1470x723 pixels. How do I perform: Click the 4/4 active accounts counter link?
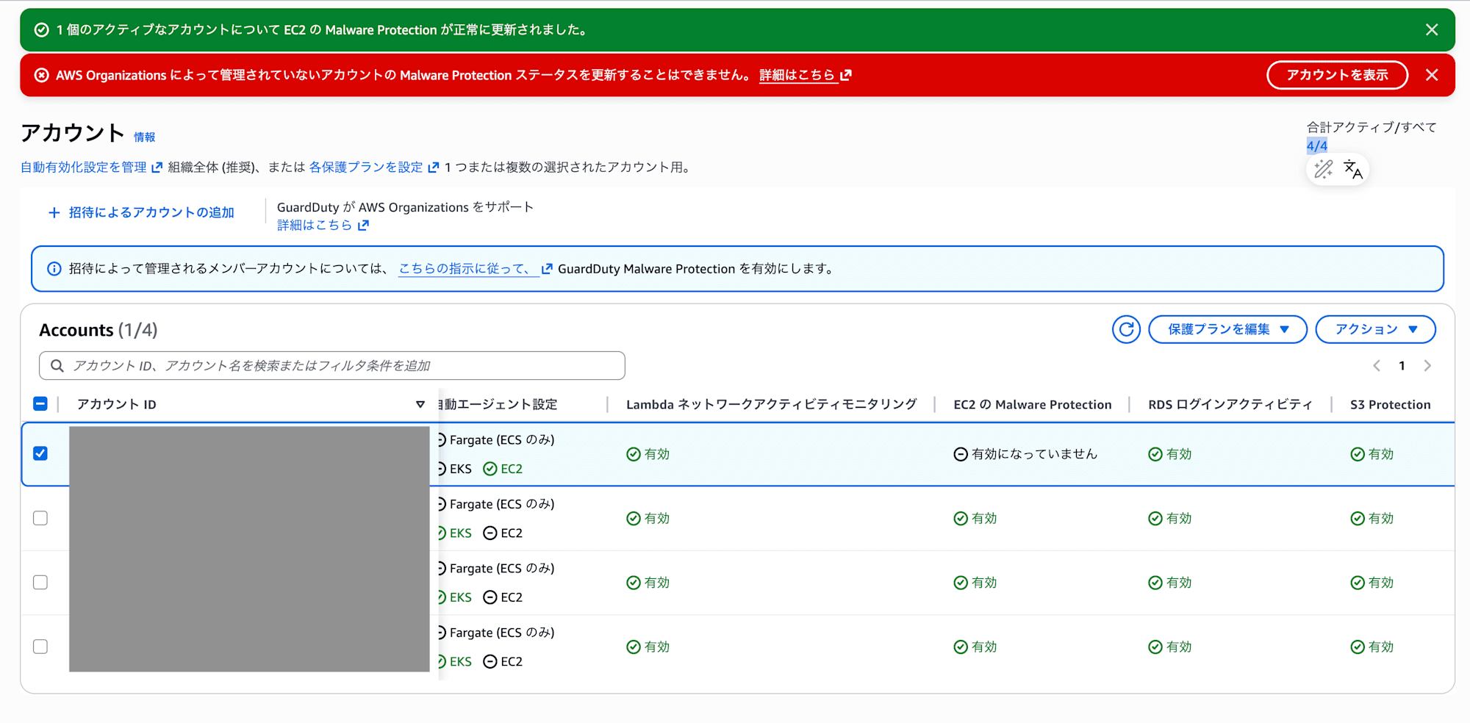[1316, 145]
